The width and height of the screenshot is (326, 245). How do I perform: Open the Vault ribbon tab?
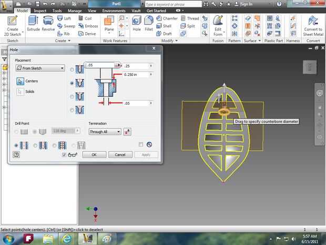point(136,11)
